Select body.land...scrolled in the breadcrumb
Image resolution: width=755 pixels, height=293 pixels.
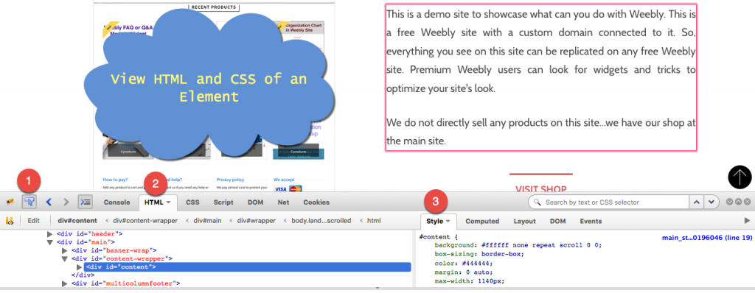[x=321, y=221]
